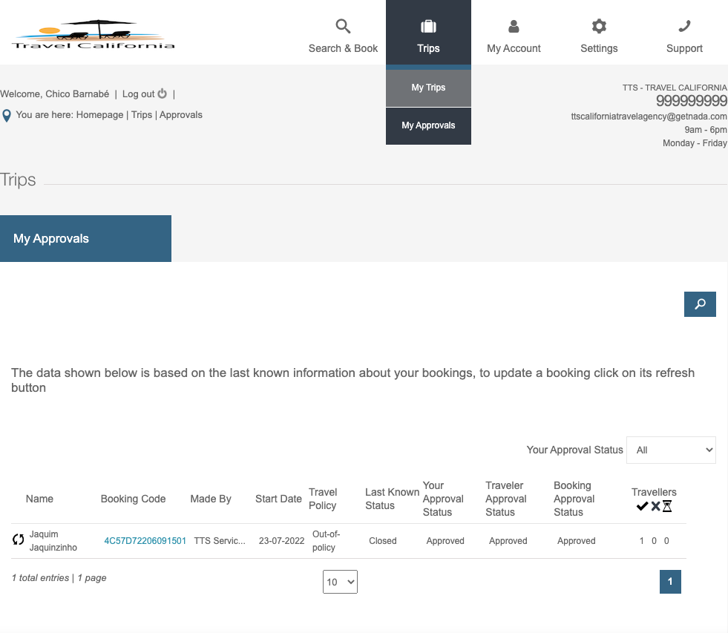Open booking code 4C57D72206091501
The height and width of the screenshot is (633, 728).
click(145, 541)
